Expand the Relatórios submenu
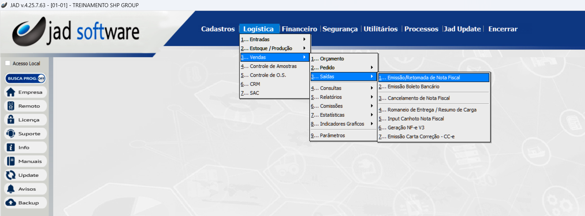 [x=343, y=97]
